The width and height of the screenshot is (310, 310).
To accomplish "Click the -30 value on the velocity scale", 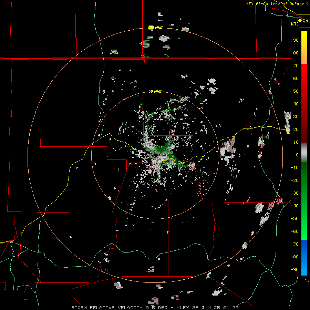I will 294,193.
